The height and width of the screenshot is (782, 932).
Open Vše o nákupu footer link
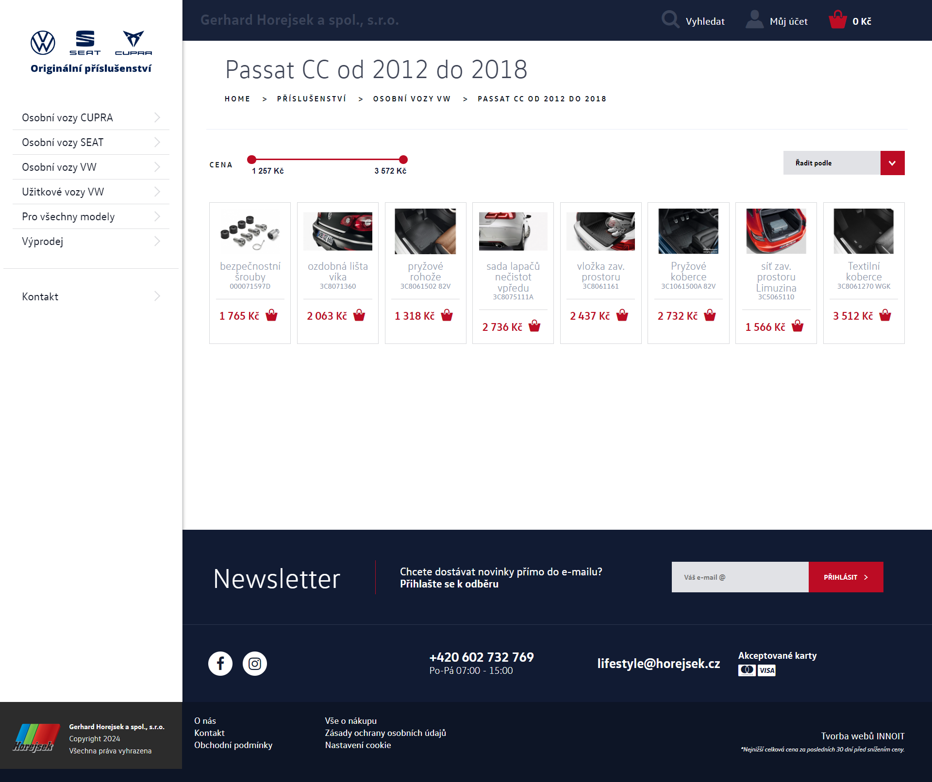(350, 720)
